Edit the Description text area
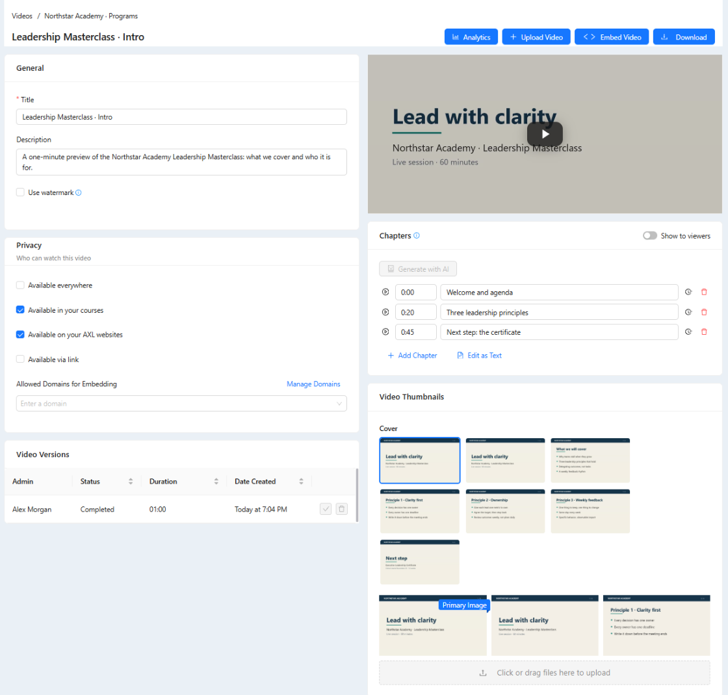This screenshot has height=695, width=728. (181, 162)
